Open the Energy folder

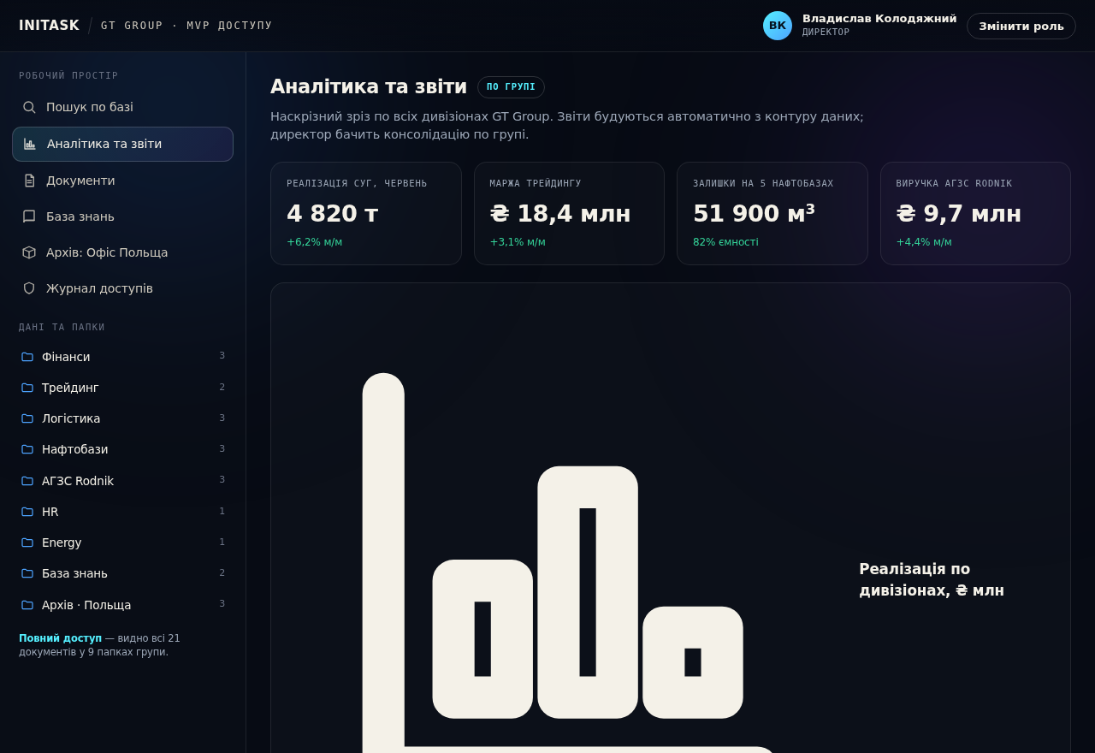coord(122,543)
